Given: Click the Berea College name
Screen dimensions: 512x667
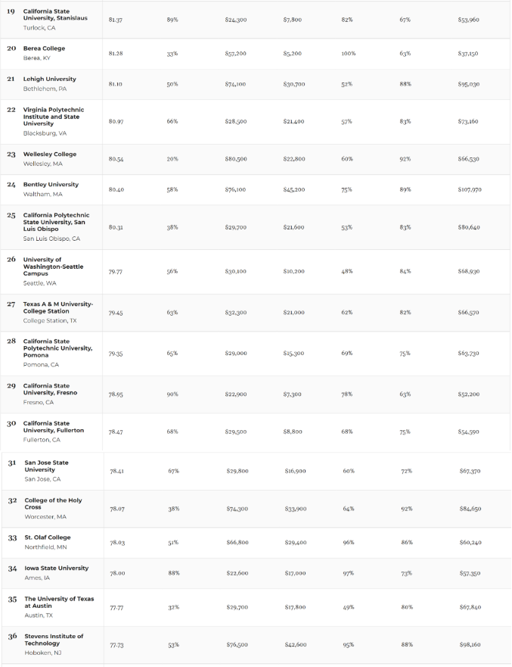Looking at the screenshot, I should (x=44, y=48).
